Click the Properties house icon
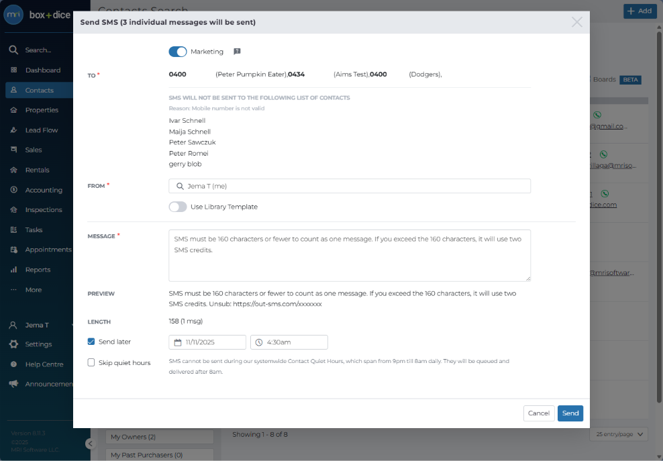 13,110
